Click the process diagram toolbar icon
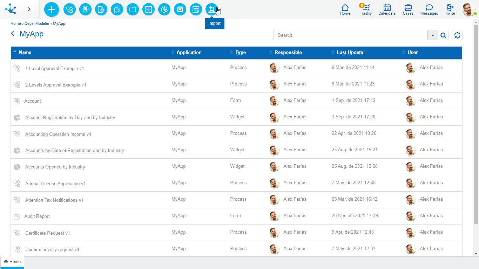The image size is (479, 269). 69,9
